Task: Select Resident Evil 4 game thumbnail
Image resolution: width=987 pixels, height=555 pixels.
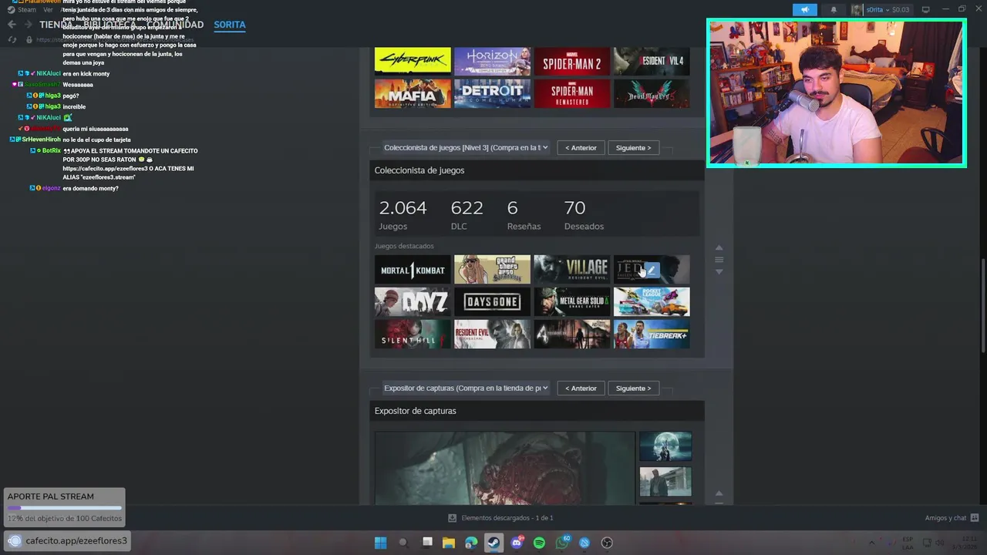Action: (x=652, y=61)
